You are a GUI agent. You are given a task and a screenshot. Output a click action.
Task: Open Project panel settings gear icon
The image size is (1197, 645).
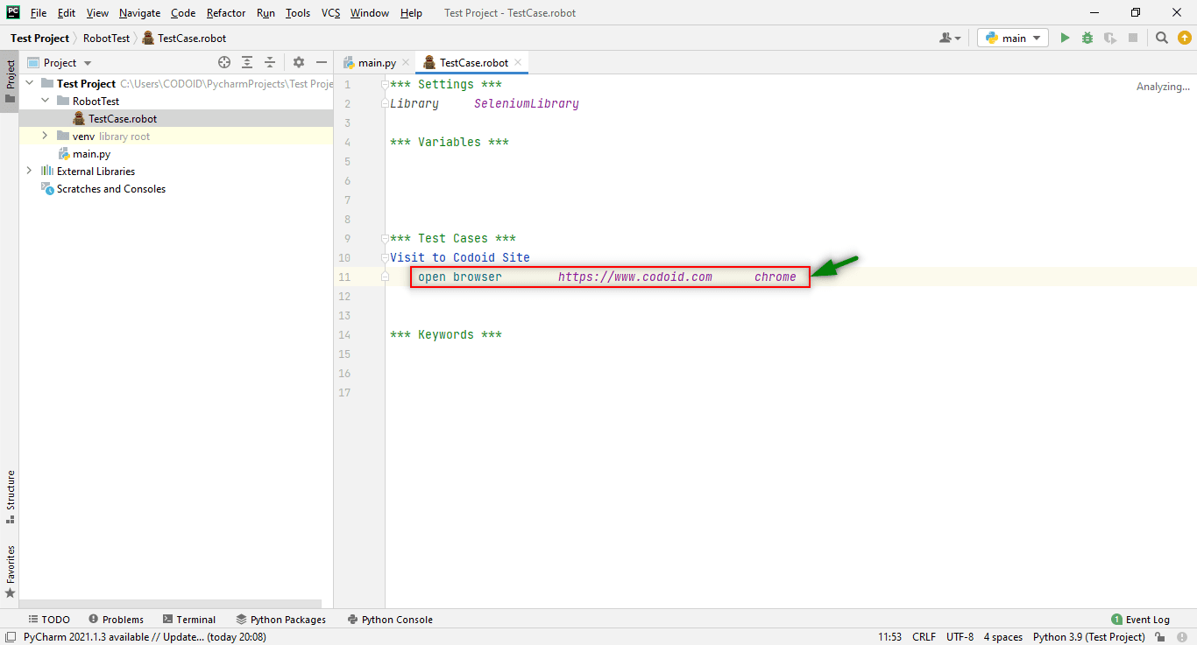point(298,62)
